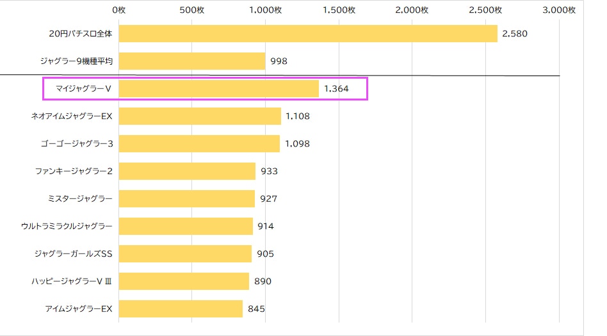607x336 pixels.
Task: Click the 2,580 value label
Action: [515, 34]
